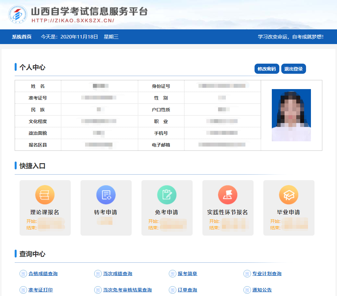Open 理论课报名 (theory course registration) icon
This screenshot has height=296, width=337.
click(45, 195)
